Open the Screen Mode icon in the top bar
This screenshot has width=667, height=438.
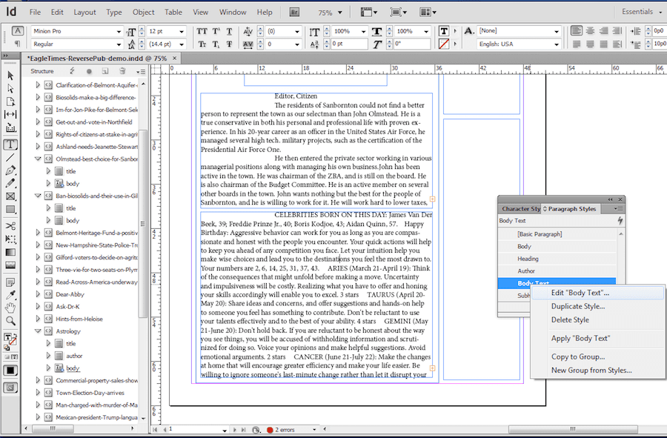pos(398,12)
